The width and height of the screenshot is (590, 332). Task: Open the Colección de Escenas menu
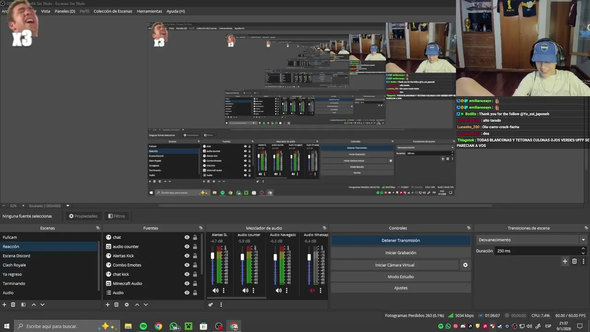coord(113,11)
